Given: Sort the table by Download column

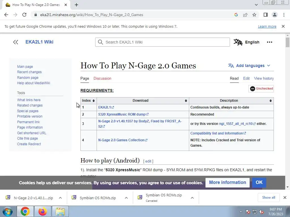Looking at the screenshot, I should point(186,101).
